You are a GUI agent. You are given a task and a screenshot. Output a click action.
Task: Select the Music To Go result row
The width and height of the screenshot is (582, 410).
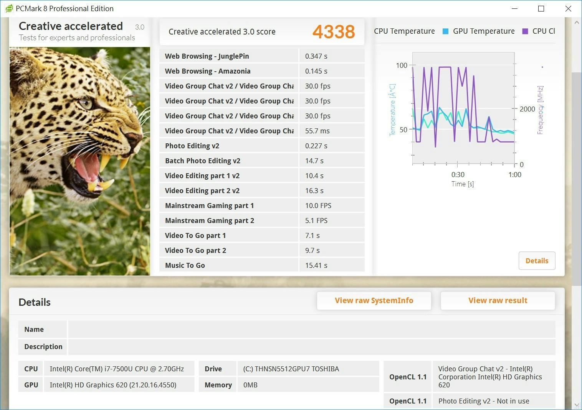[261, 266]
